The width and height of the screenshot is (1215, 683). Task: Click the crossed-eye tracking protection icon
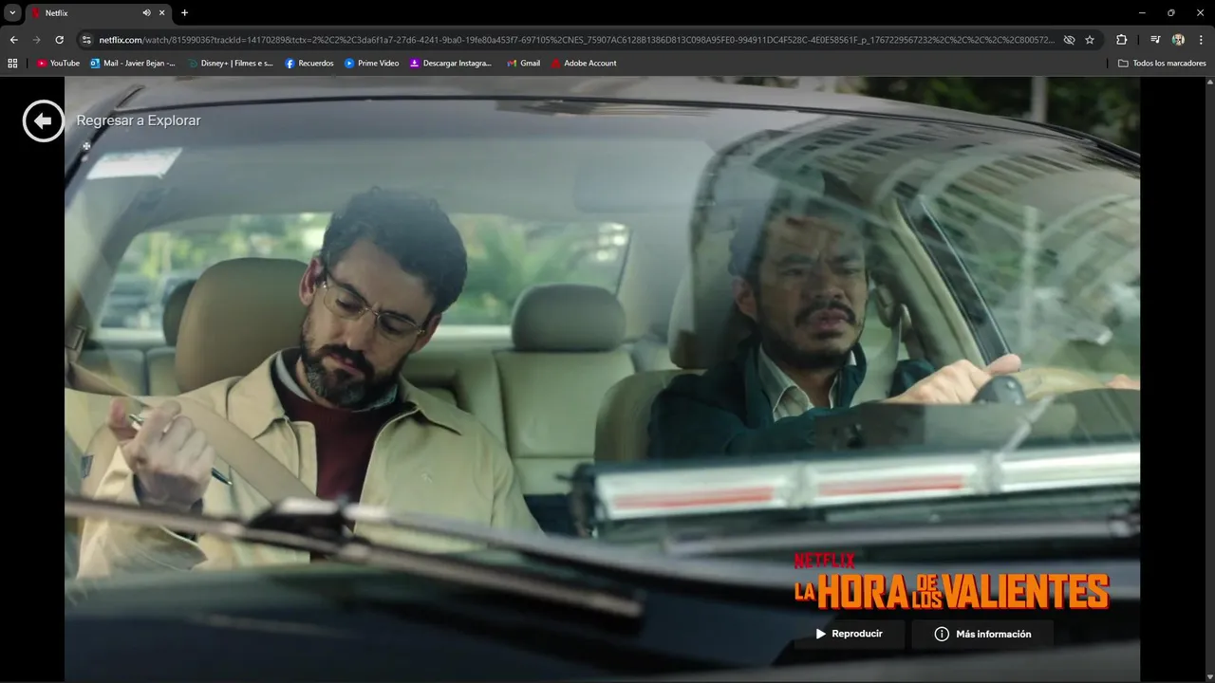(x=1069, y=40)
